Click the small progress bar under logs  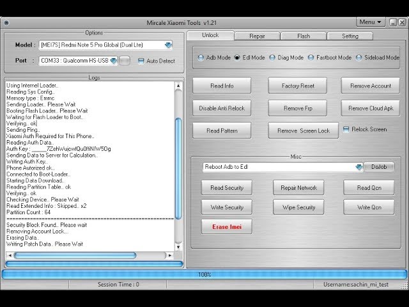(x=94, y=264)
